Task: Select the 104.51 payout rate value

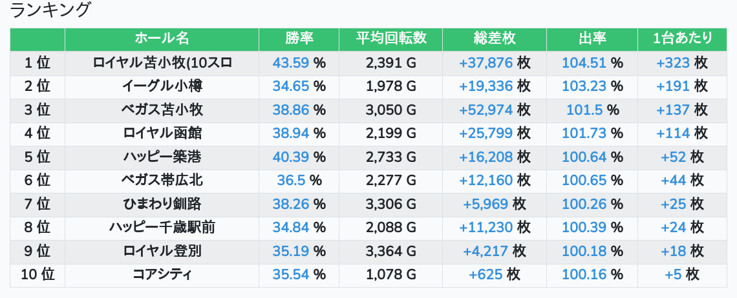Action: point(584,63)
